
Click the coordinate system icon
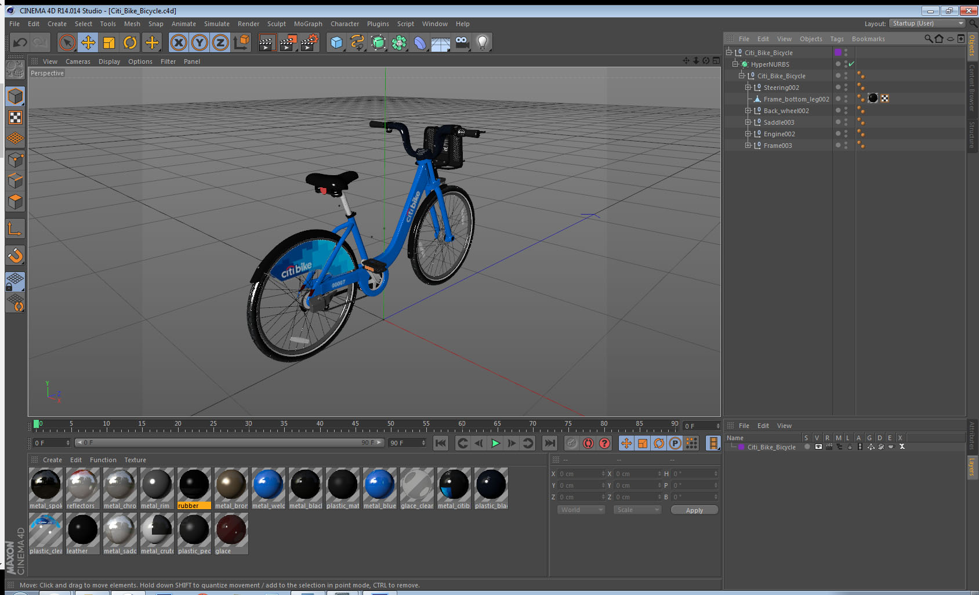pos(241,42)
